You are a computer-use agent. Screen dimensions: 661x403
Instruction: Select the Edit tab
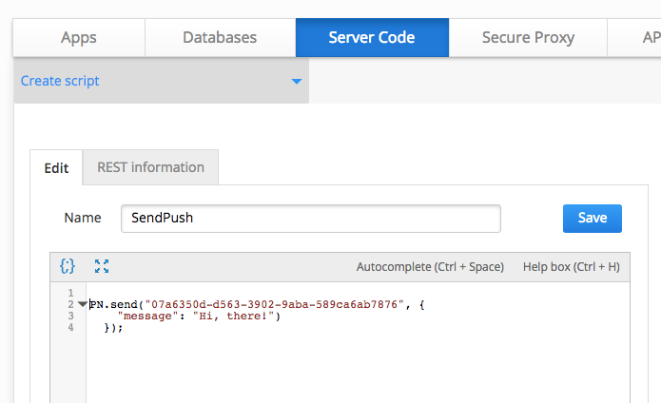coord(56,167)
